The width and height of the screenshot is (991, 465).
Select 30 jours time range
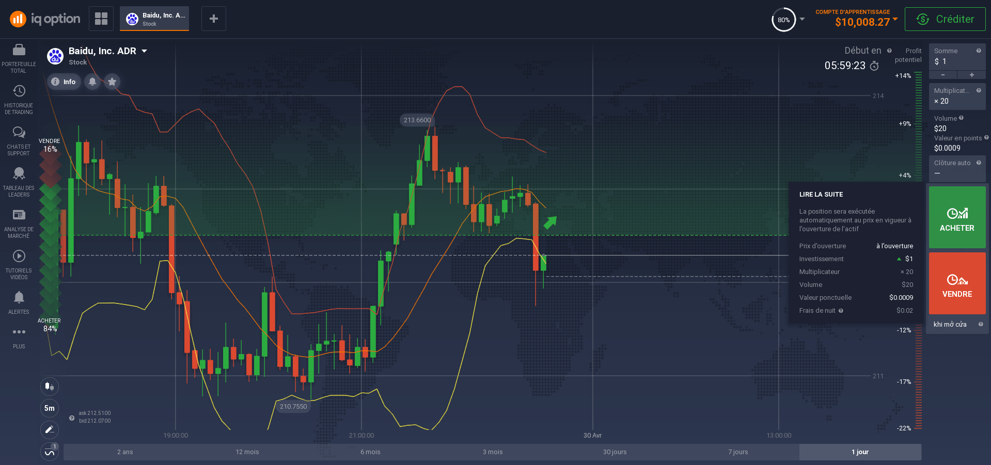tap(615, 452)
